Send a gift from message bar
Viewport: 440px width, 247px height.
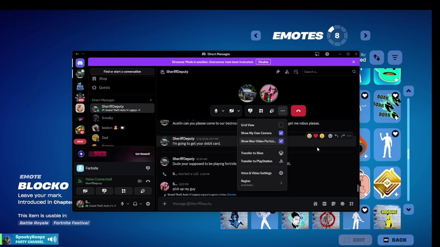[x=315, y=204]
